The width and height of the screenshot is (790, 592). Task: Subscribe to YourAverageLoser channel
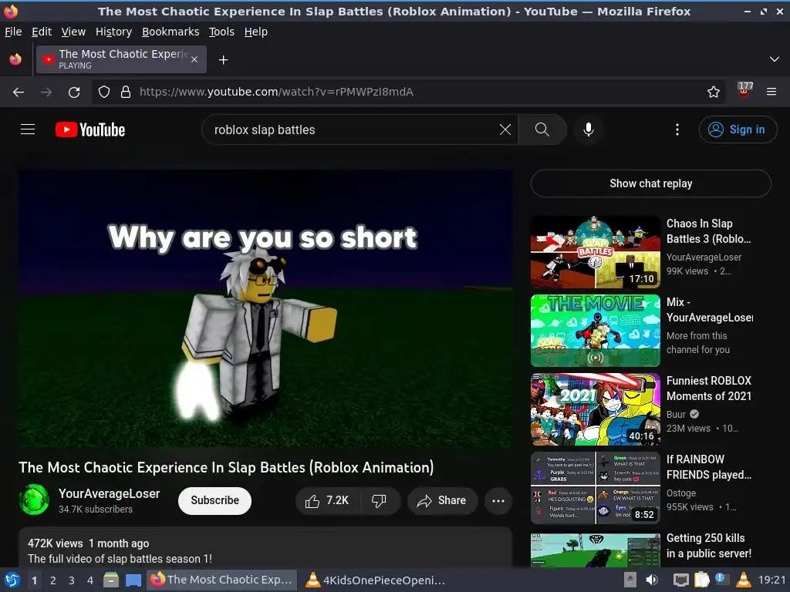(x=214, y=501)
